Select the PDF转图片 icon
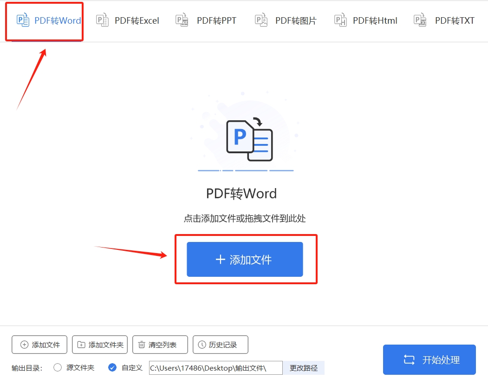 click(x=261, y=20)
